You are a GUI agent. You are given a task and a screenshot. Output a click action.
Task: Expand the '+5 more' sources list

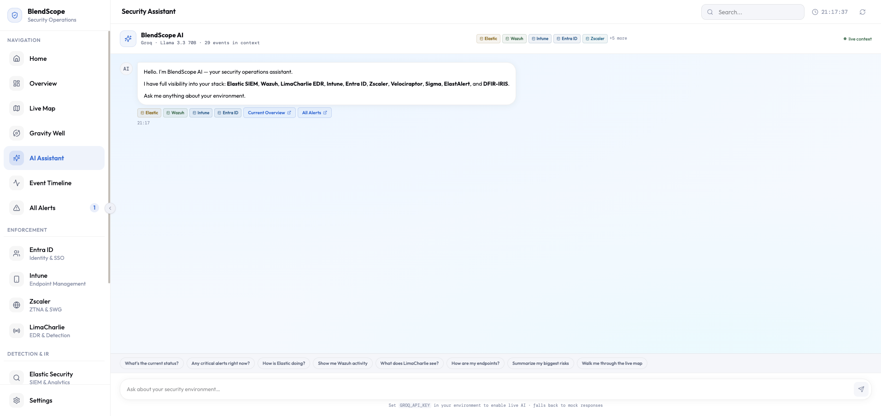point(618,38)
